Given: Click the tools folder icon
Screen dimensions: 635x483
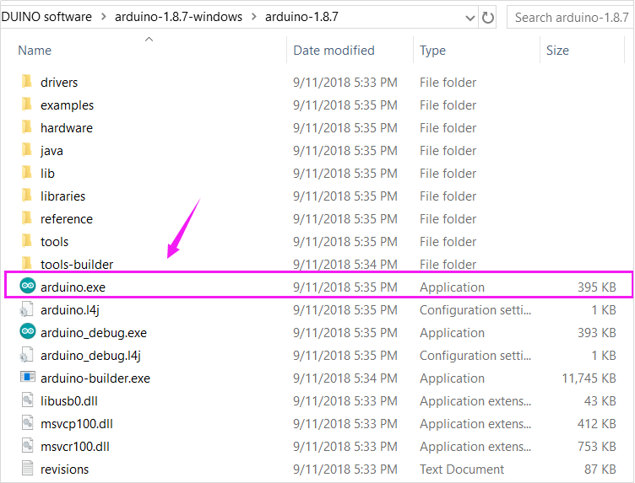Looking at the screenshot, I should [27, 241].
